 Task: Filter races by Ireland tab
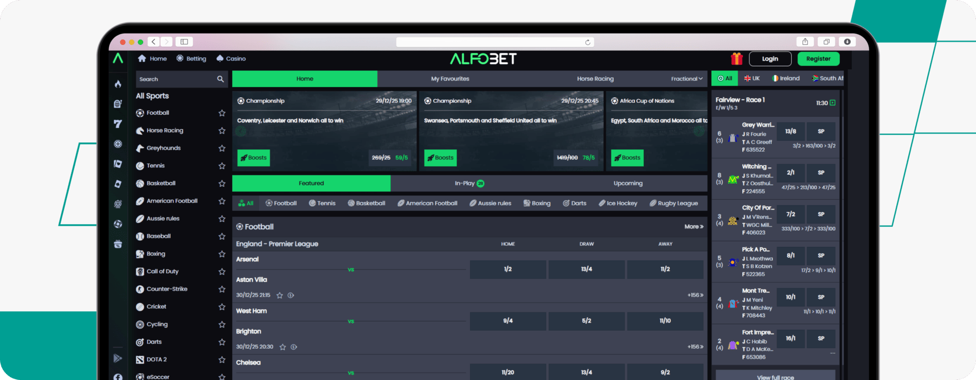[x=786, y=78]
